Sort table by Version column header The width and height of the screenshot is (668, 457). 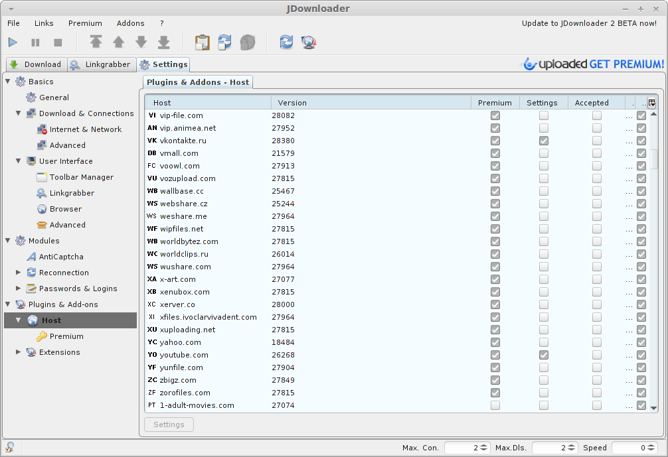coord(371,103)
